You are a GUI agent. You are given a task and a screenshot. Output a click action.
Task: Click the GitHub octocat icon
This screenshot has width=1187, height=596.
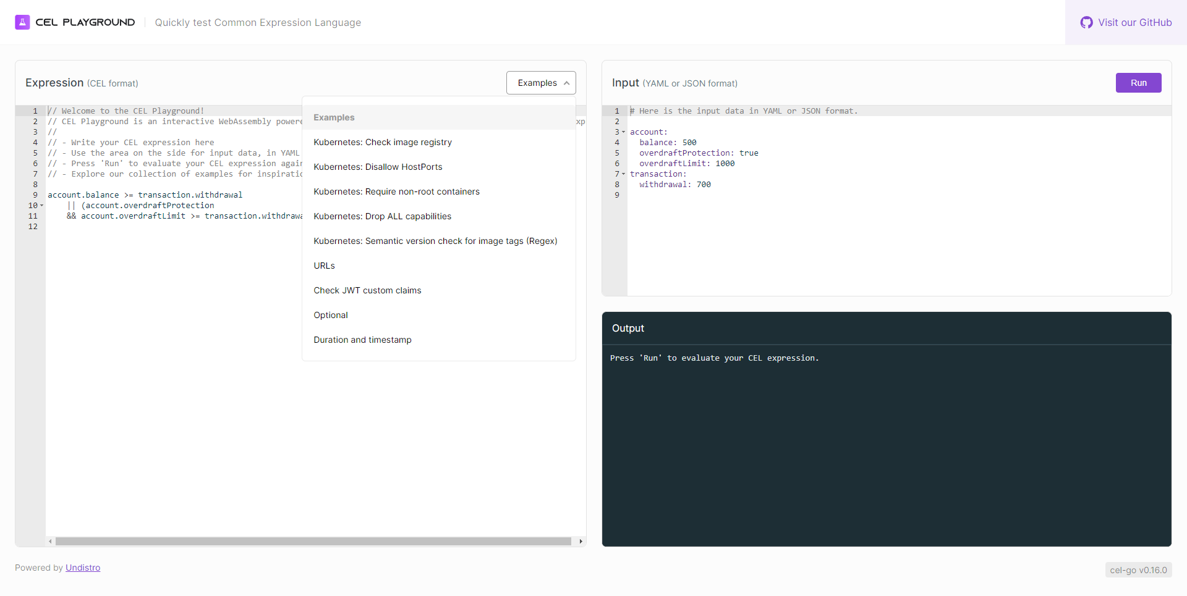(1086, 23)
